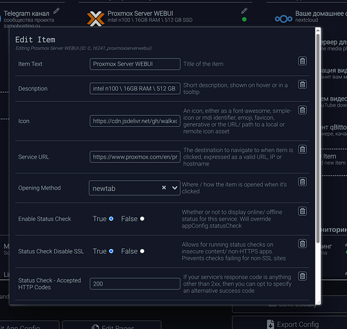Set Enable Status Check to False
This screenshot has height=329, width=347.
coord(142,218)
